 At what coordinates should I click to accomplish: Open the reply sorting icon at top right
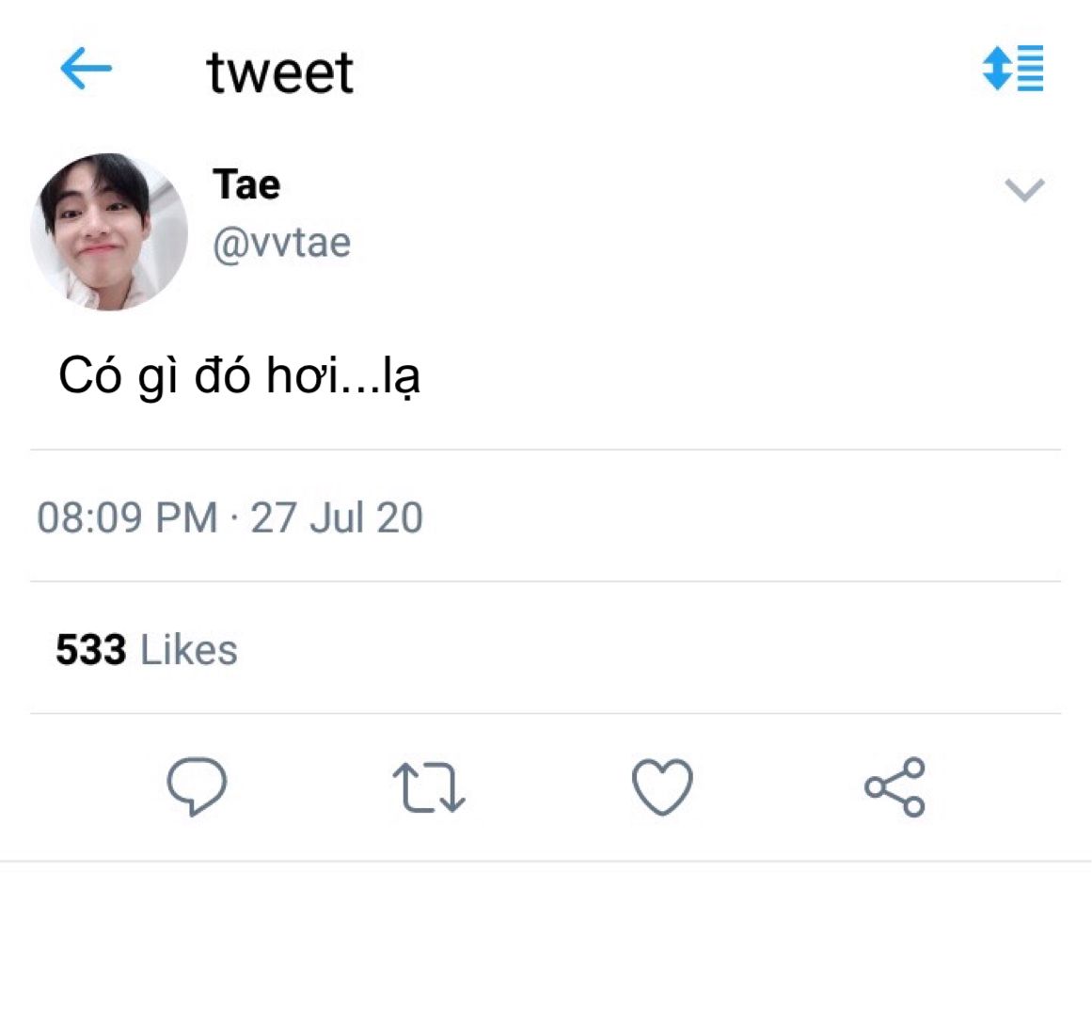coord(1013,69)
